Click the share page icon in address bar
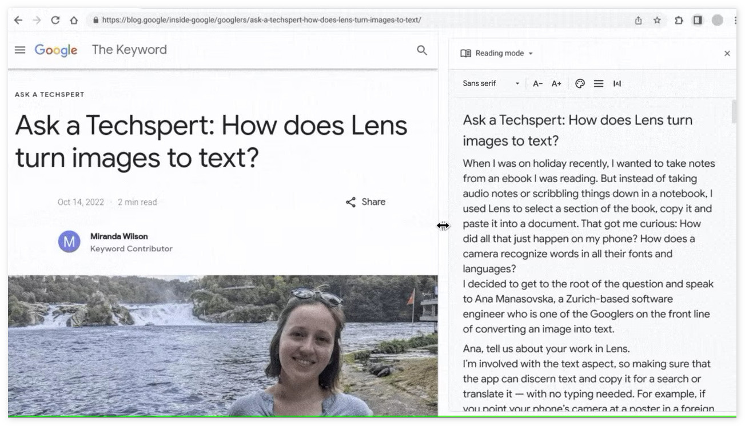Viewport: 745px width, 426px height. point(638,20)
